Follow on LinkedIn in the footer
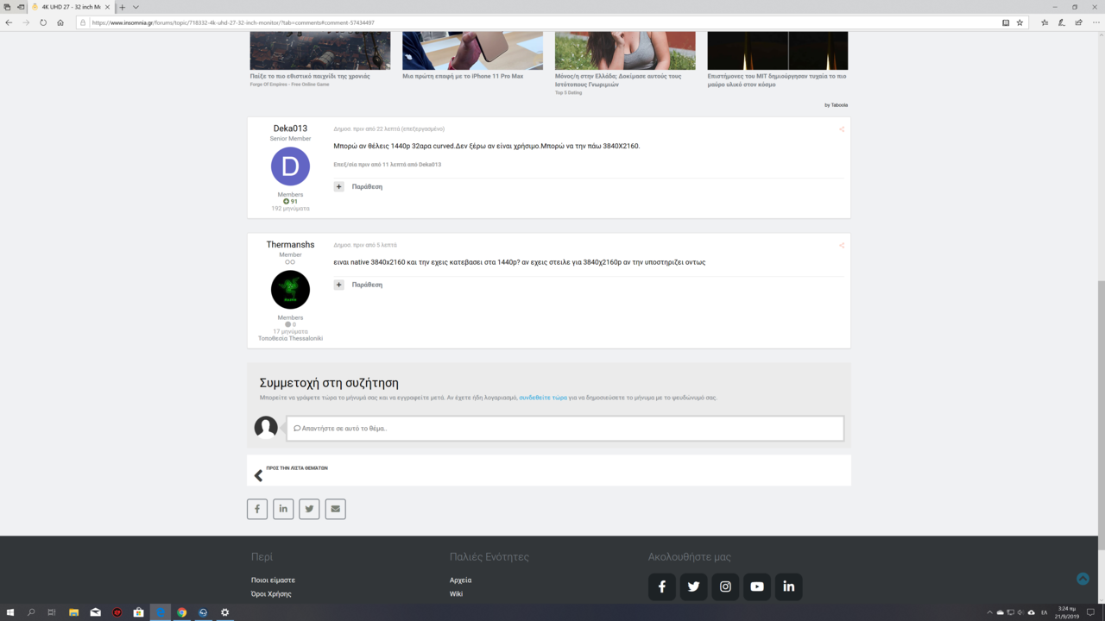 coord(788,586)
